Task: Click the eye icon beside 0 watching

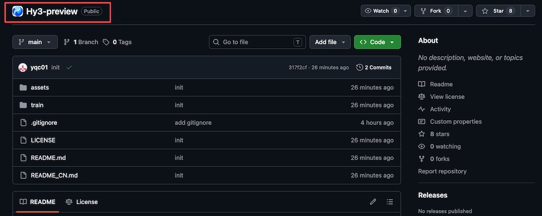Action: tap(422, 146)
